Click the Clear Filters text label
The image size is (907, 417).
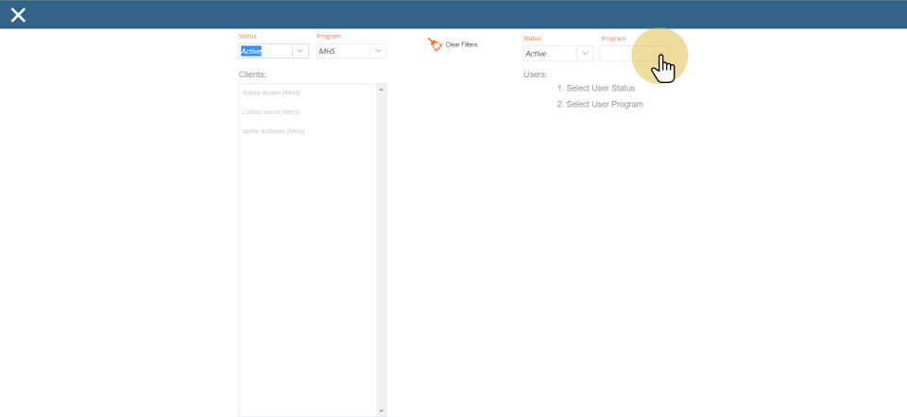click(461, 45)
